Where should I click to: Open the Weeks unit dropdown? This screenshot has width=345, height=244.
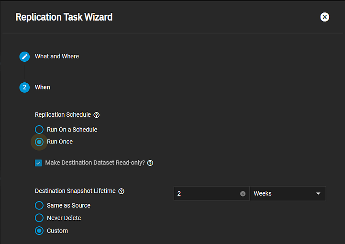pyautogui.click(x=282, y=194)
